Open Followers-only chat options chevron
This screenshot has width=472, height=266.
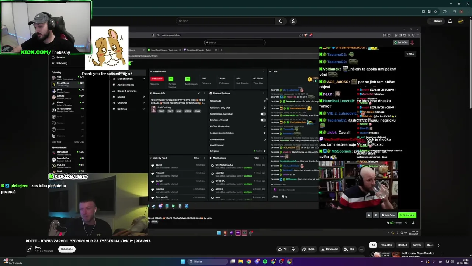pyautogui.click(x=264, y=108)
